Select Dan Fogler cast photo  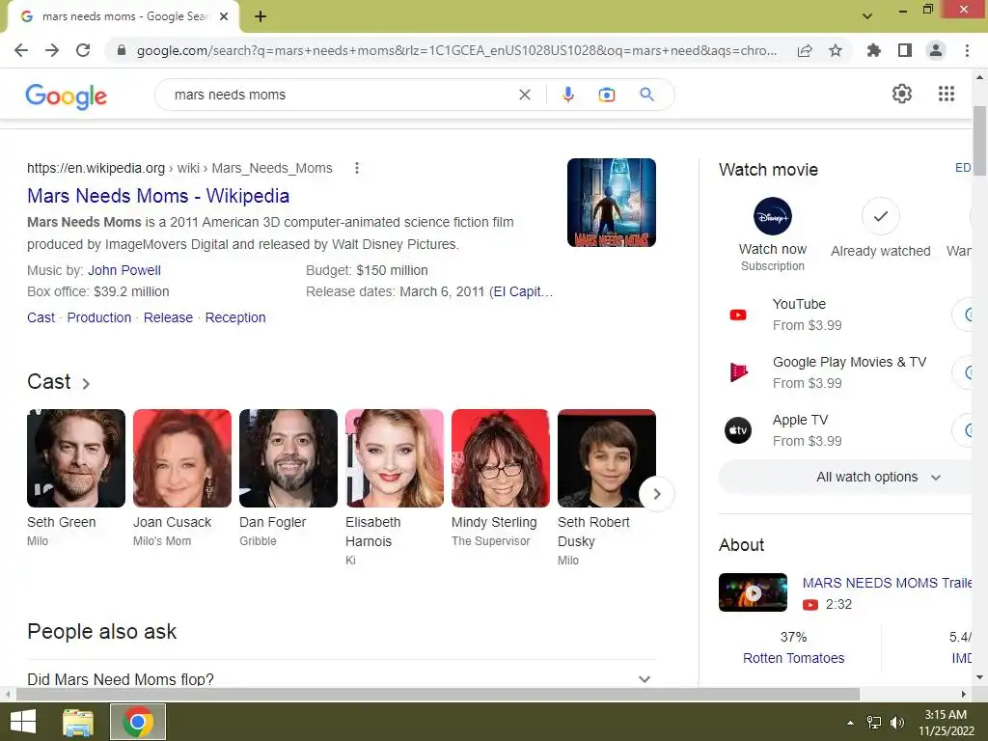click(x=288, y=458)
